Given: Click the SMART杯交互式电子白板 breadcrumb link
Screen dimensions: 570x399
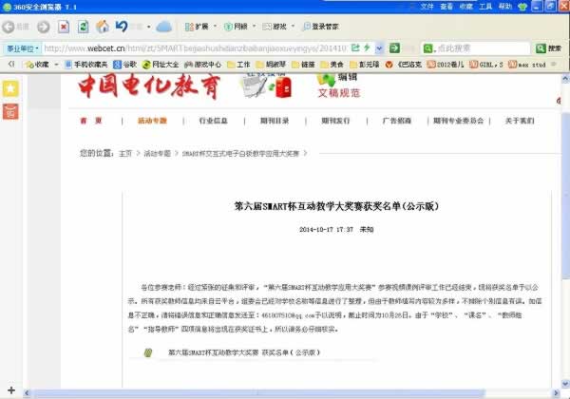Looking at the screenshot, I should point(240,154).
